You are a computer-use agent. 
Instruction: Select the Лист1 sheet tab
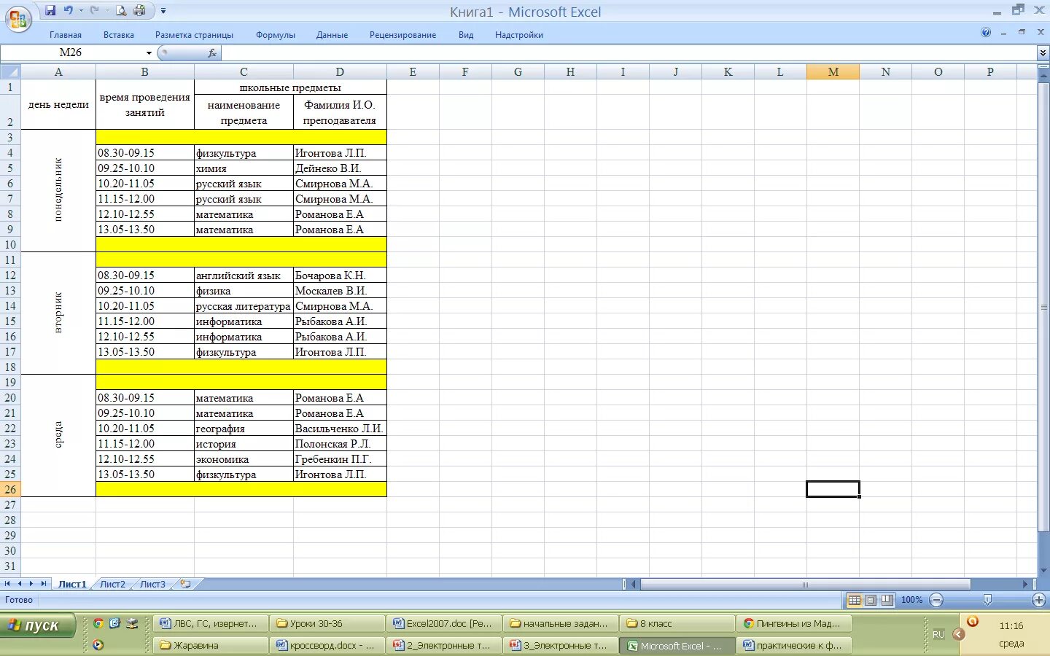[x=72, y=584]
